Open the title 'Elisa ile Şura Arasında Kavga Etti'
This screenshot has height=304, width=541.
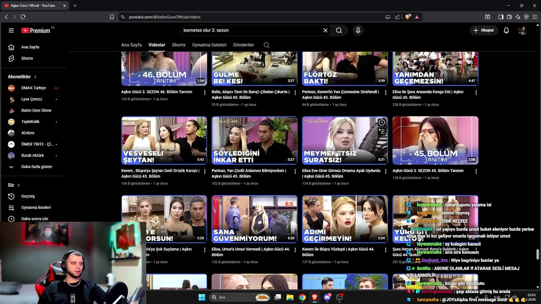428,95
